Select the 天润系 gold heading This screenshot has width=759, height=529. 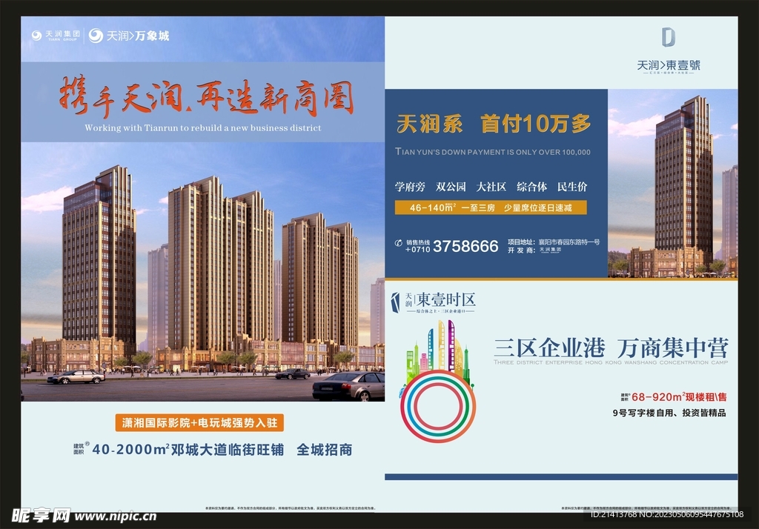(x=429, y=124)
